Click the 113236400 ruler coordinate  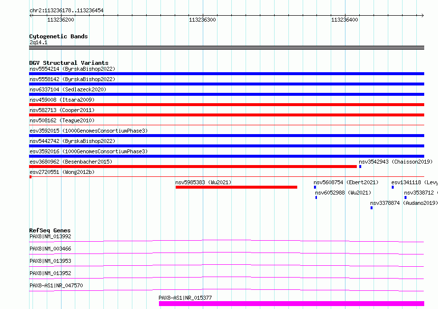click(344, 20)
